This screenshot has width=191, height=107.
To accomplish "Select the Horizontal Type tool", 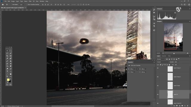I will [7, 71].
